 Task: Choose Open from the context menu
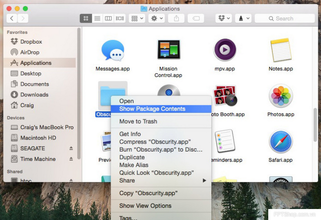pos(161,101)
